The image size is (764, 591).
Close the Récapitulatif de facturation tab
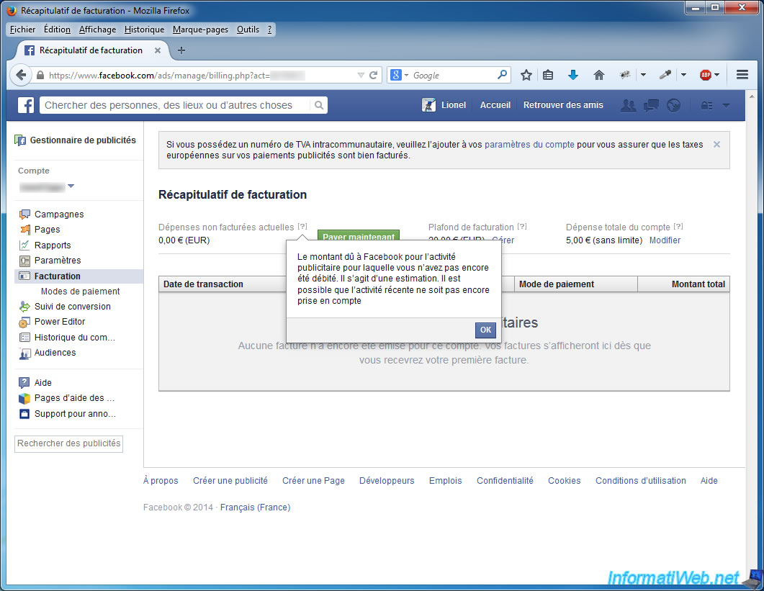pos(158,50)
